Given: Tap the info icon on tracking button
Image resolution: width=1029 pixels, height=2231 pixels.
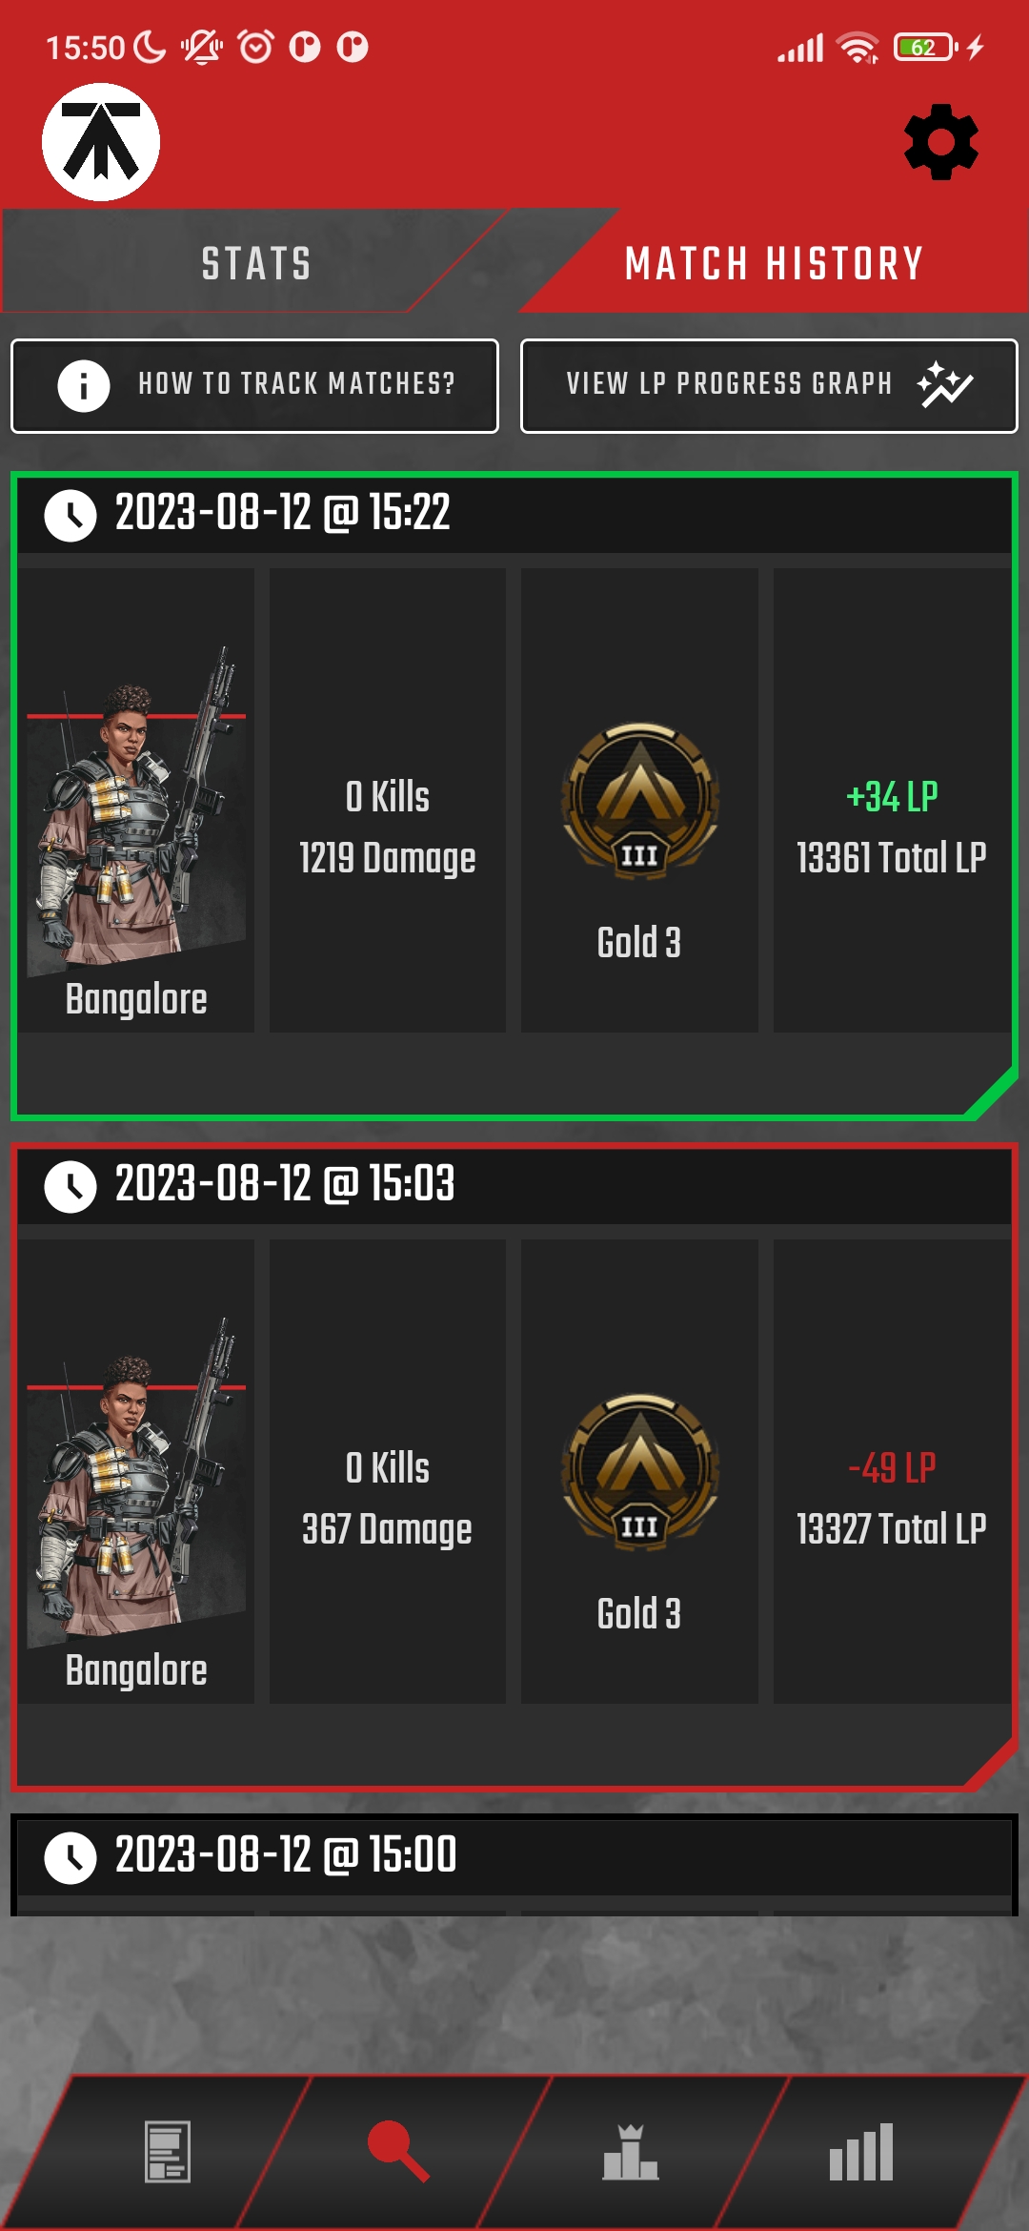Looking at the screenshot, I should point(84,386).
